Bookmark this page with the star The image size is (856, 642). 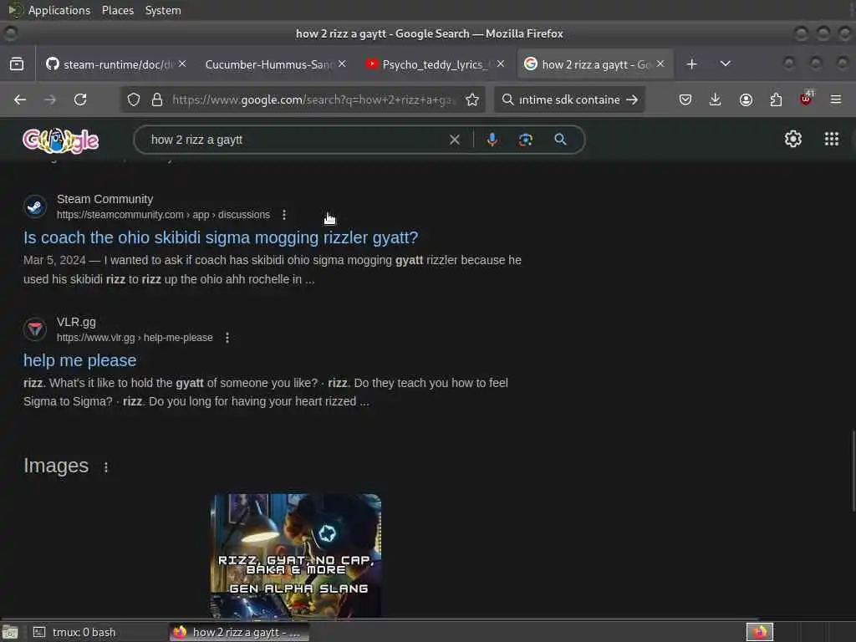pyautogui.click(x=472, y=100)
